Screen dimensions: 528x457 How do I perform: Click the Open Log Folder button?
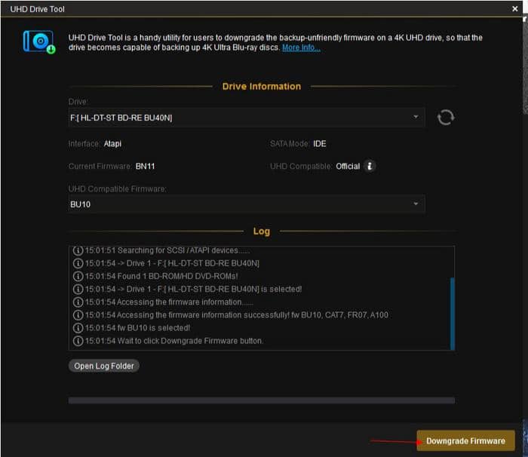click(104, 366)
